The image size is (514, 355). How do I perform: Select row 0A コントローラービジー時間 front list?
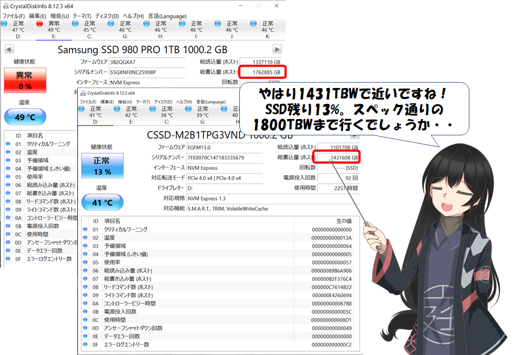pyautogui.click(x=218, y=303)
